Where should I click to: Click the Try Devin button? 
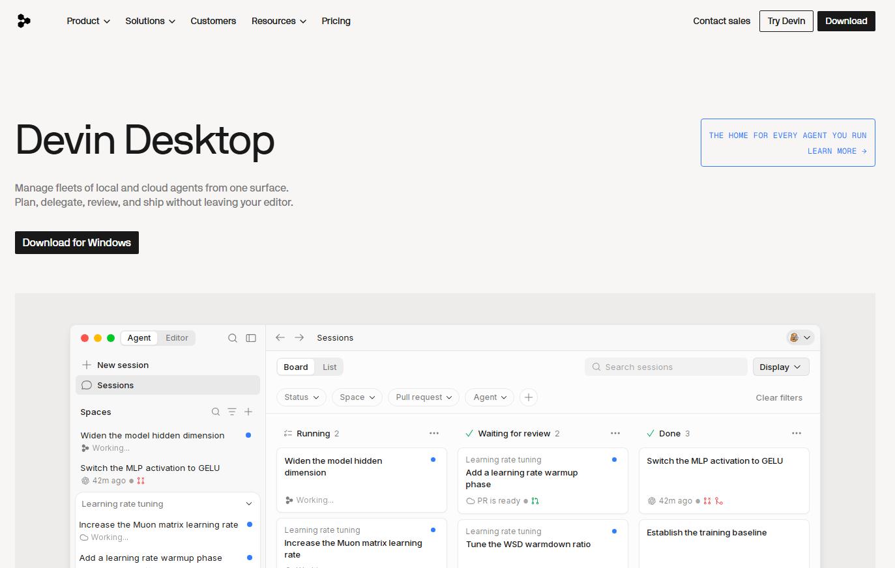[x=786, y=21]
